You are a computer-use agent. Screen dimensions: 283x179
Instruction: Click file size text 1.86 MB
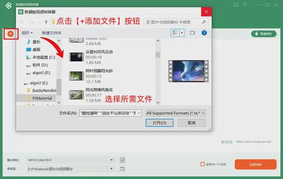pos(93,63)
